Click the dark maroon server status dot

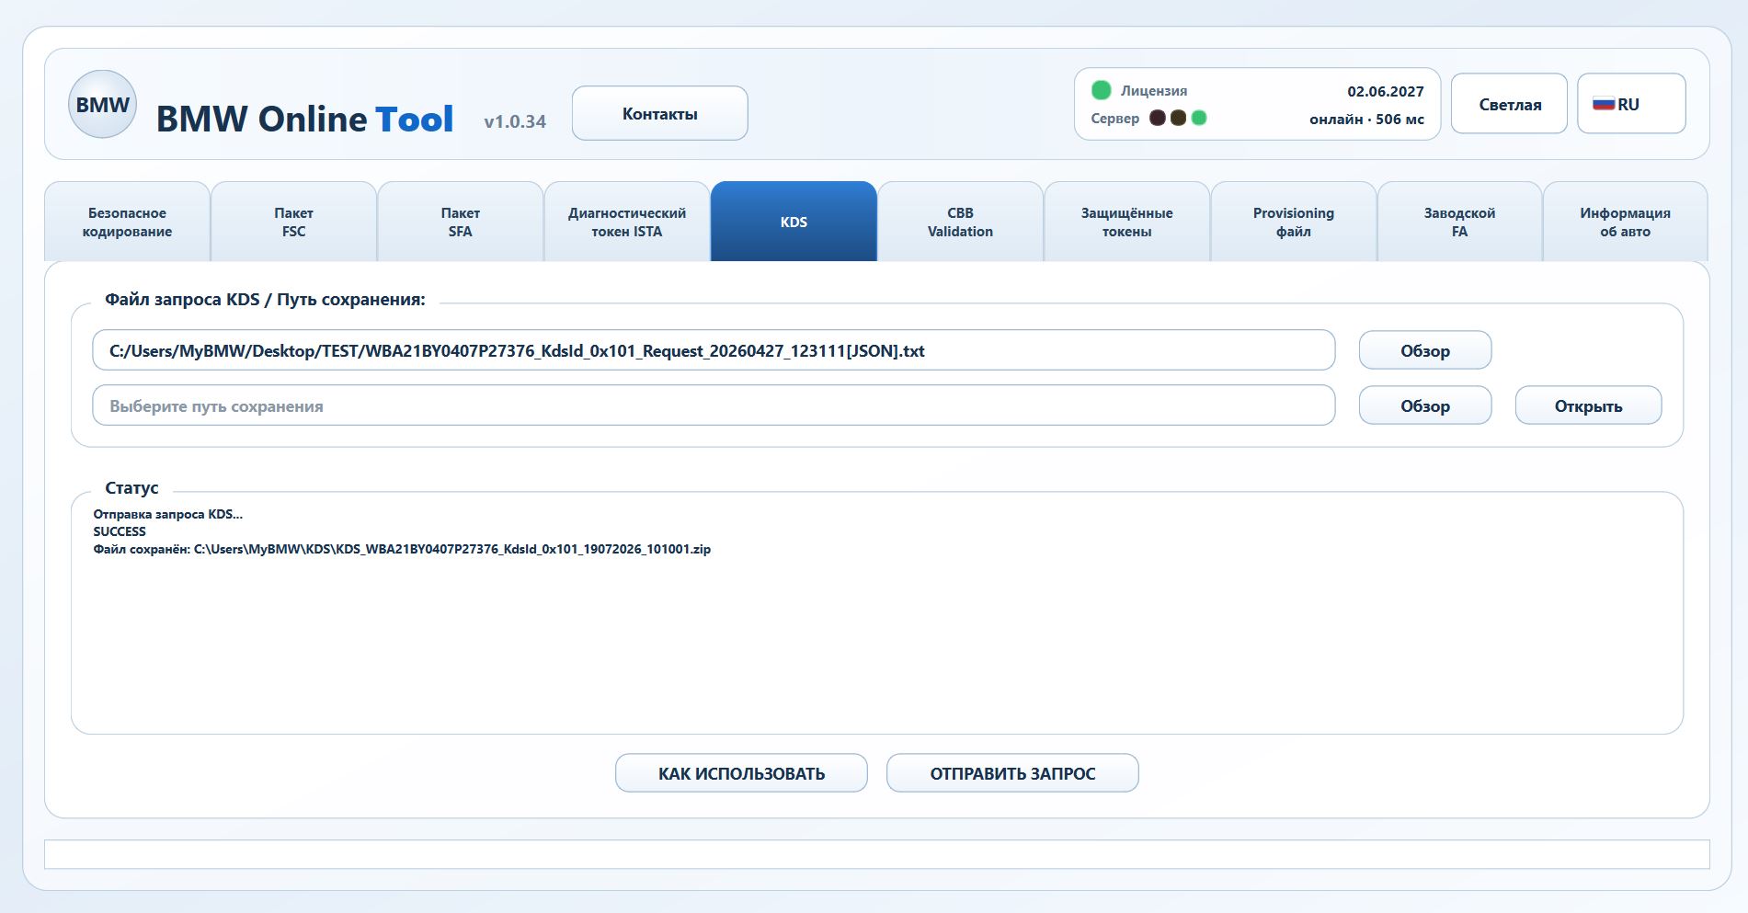(x=1158, y=118)
